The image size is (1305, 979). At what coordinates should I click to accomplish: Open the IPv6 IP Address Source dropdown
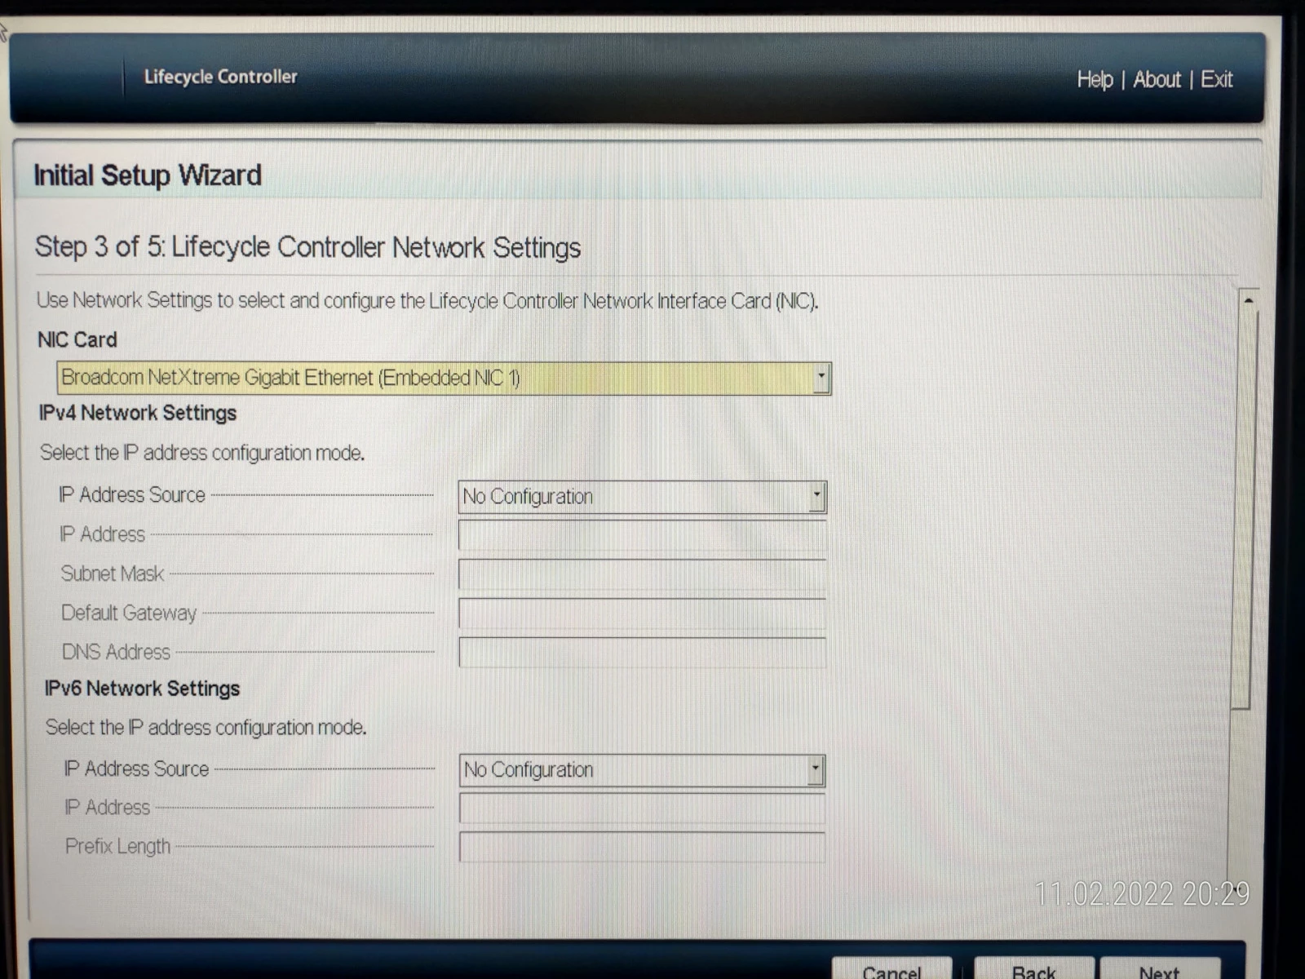tap(643, 770)
